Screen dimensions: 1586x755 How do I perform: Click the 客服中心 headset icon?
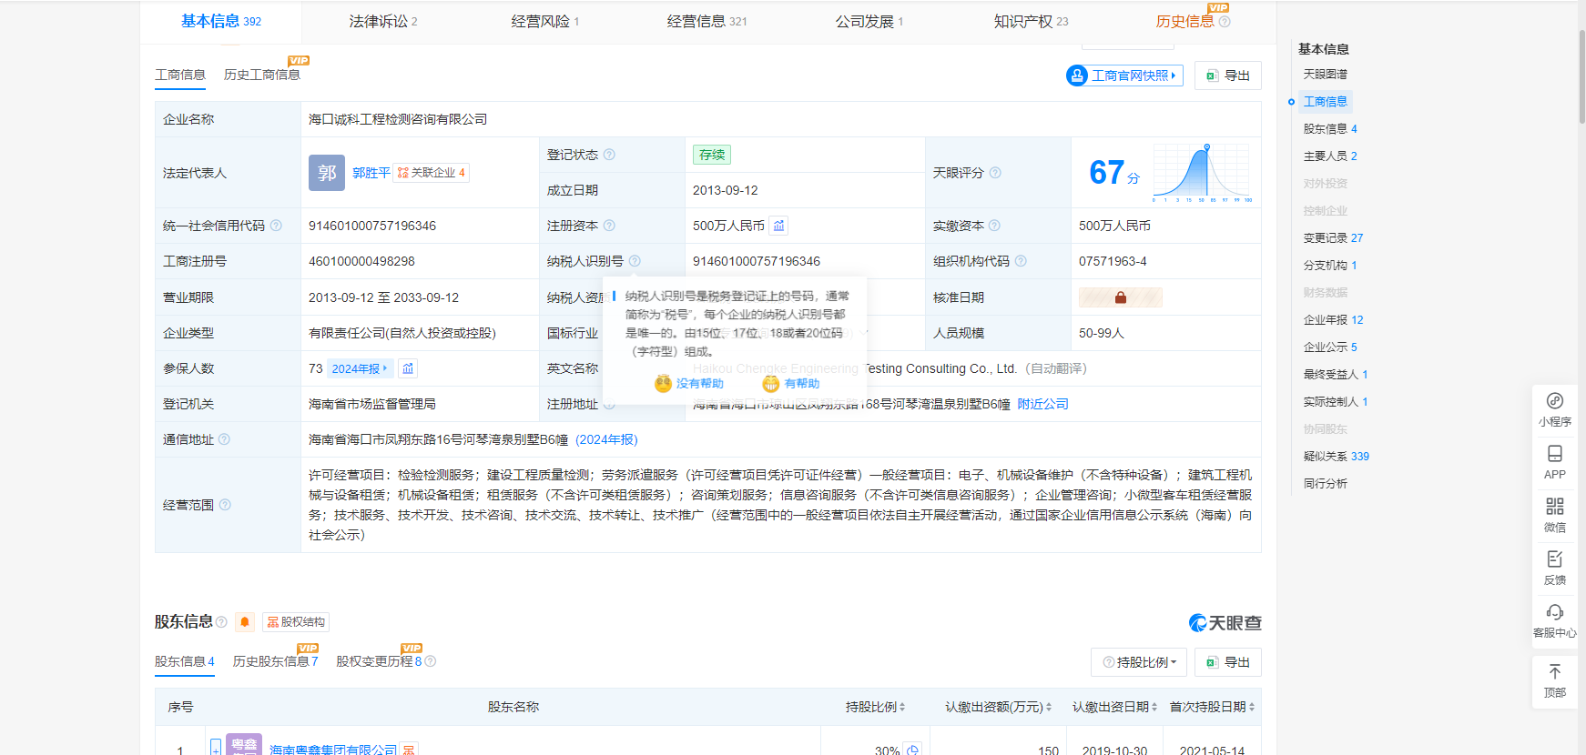point(1554,612)
